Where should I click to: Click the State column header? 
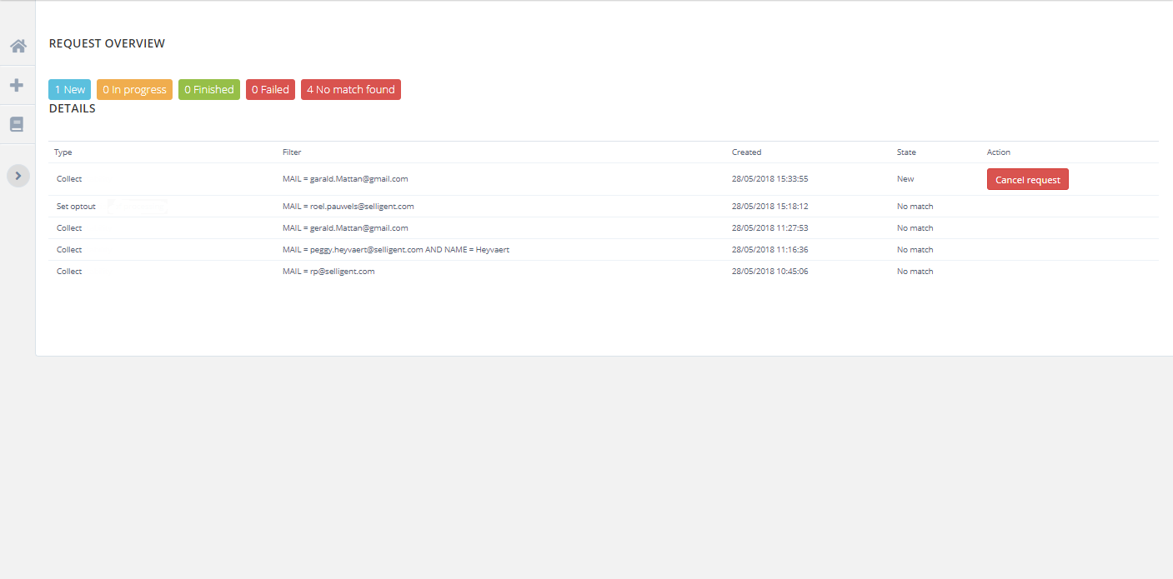[x=906, y=152]
